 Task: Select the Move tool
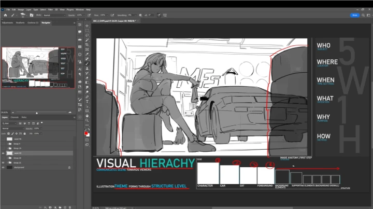coord(87,26)
